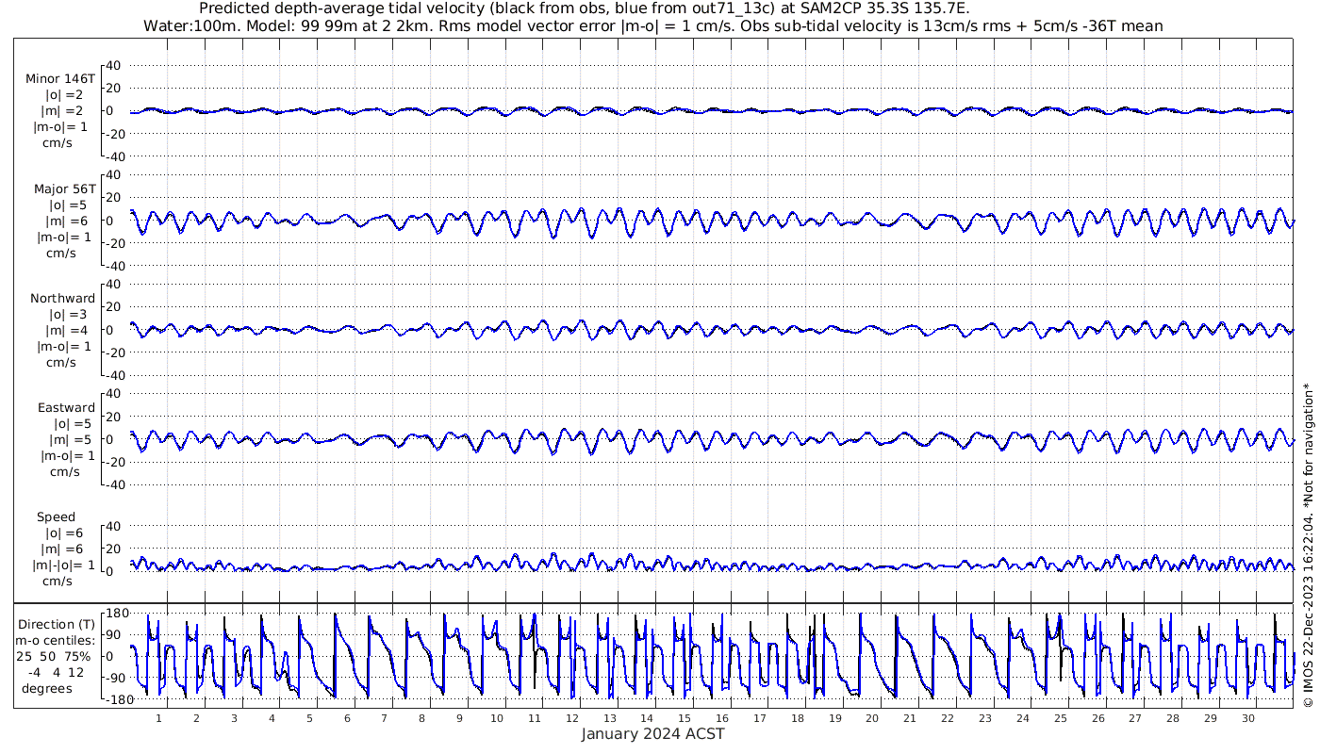Click the Speed panel label
This screenshot has height=754, width=1320.
tap(57, 517)
